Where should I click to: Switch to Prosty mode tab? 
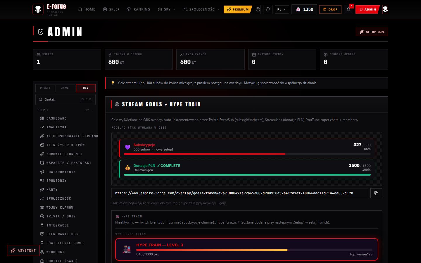click(45, 88)
